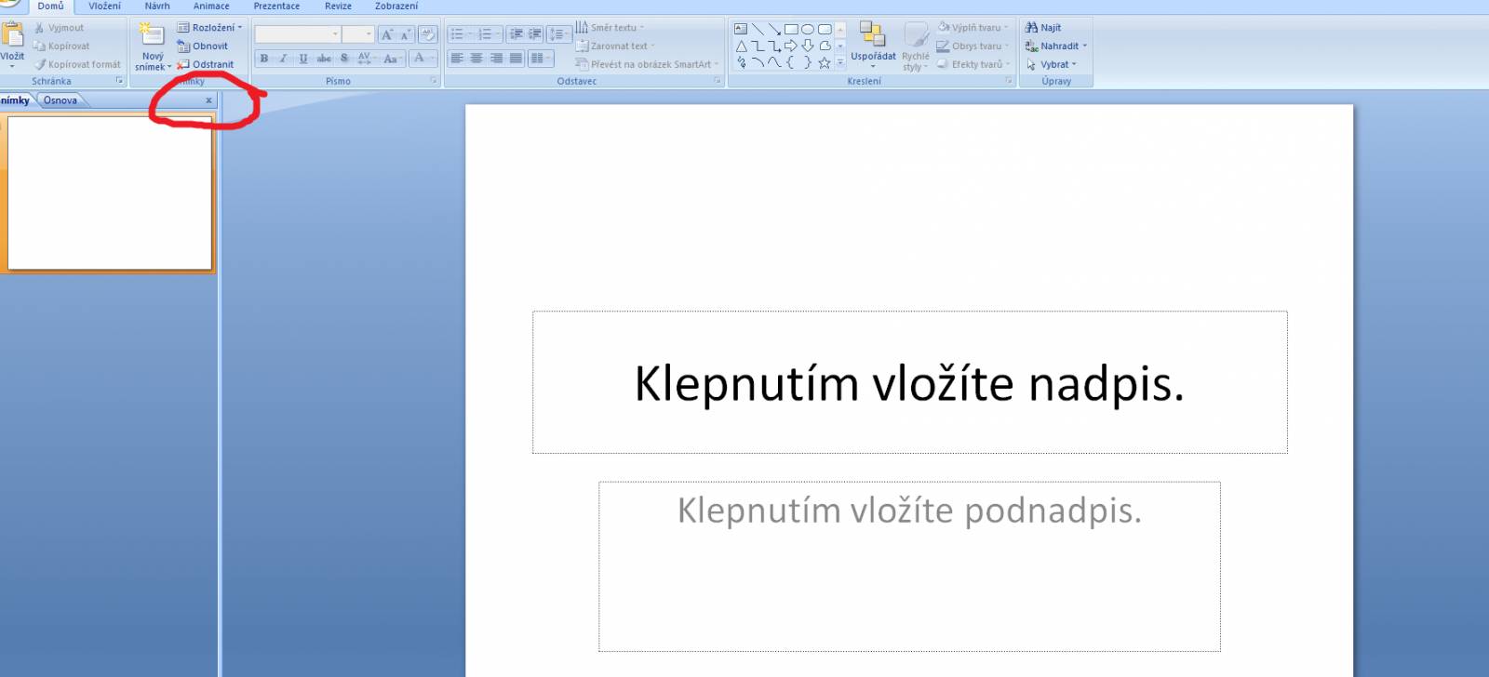
Task: Expand the shapes gallery More arrow
Action: pyautogui.click(x=840, y=63)
